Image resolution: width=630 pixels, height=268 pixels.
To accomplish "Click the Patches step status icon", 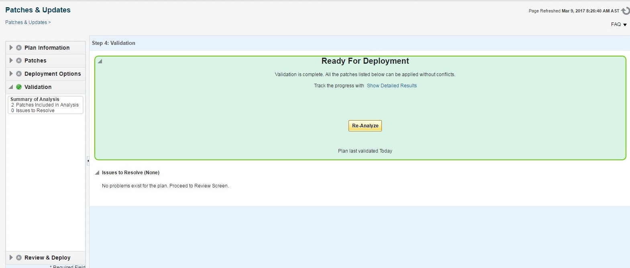I will (x=19, y=60).
